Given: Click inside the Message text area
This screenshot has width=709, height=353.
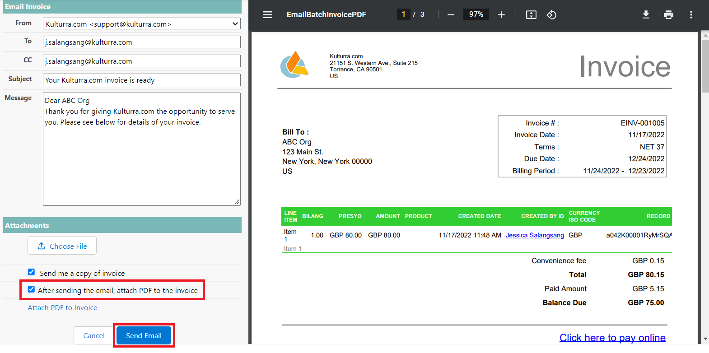Looking at the screenshot, I should point(142,149).
